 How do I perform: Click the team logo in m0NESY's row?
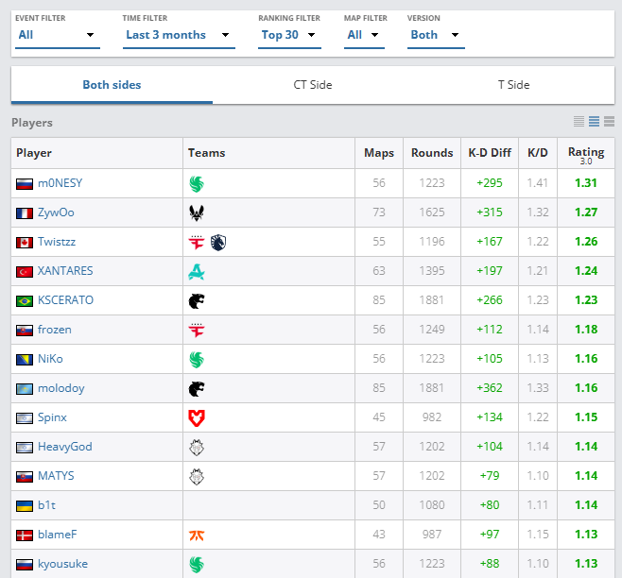[x=197, y=183]
